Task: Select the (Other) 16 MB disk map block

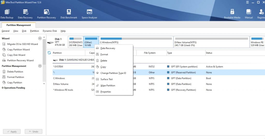Action: (x=91, y=42)
